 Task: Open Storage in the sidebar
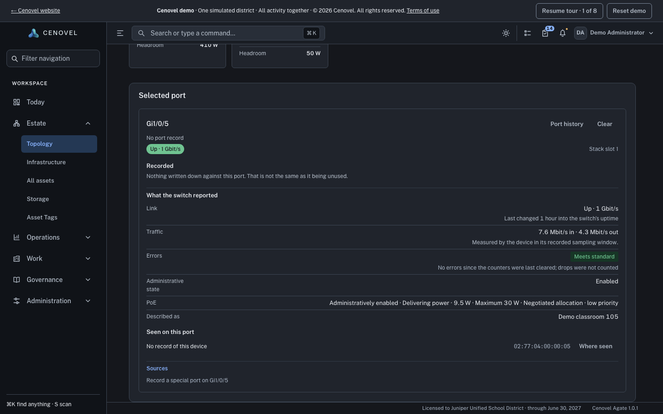[x=59, y=199]
